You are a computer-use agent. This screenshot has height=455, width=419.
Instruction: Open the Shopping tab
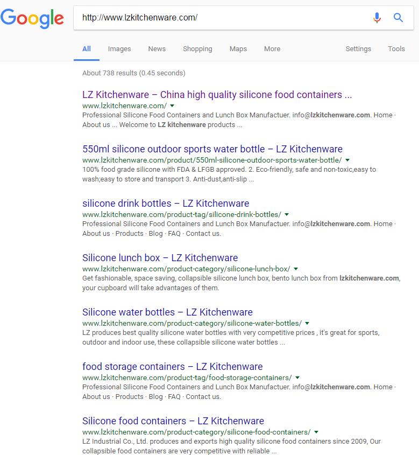coord(197,49)
